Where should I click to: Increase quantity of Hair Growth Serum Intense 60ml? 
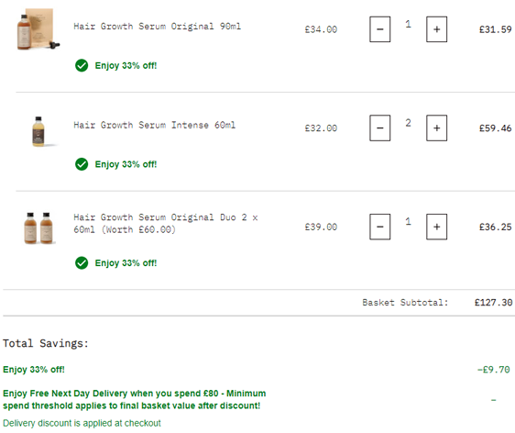436,128
